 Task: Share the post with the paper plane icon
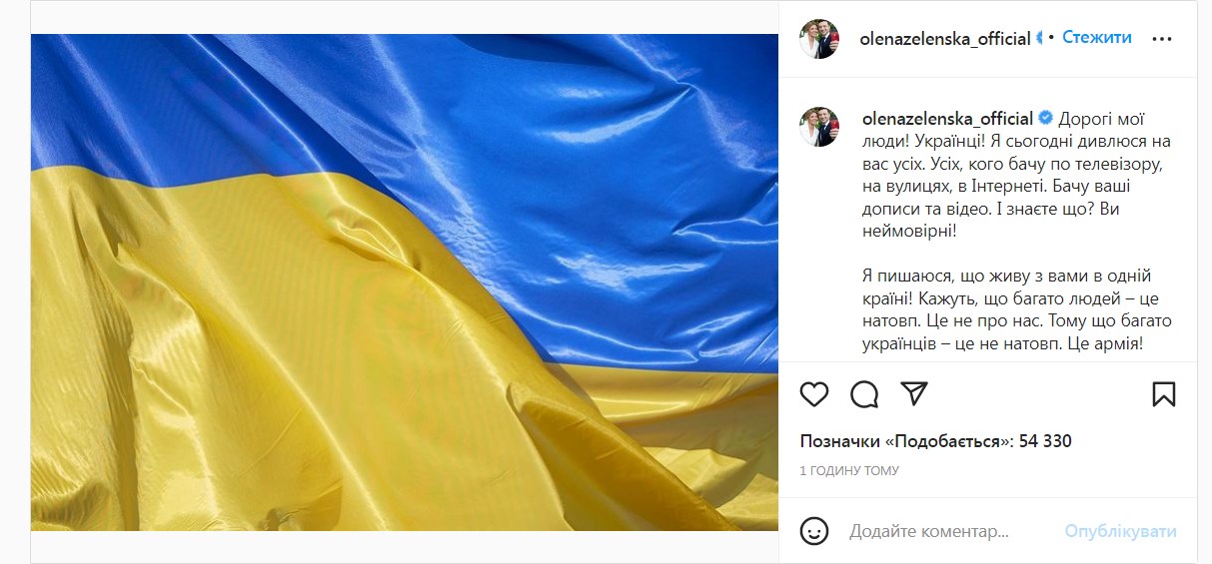[914, 393]
